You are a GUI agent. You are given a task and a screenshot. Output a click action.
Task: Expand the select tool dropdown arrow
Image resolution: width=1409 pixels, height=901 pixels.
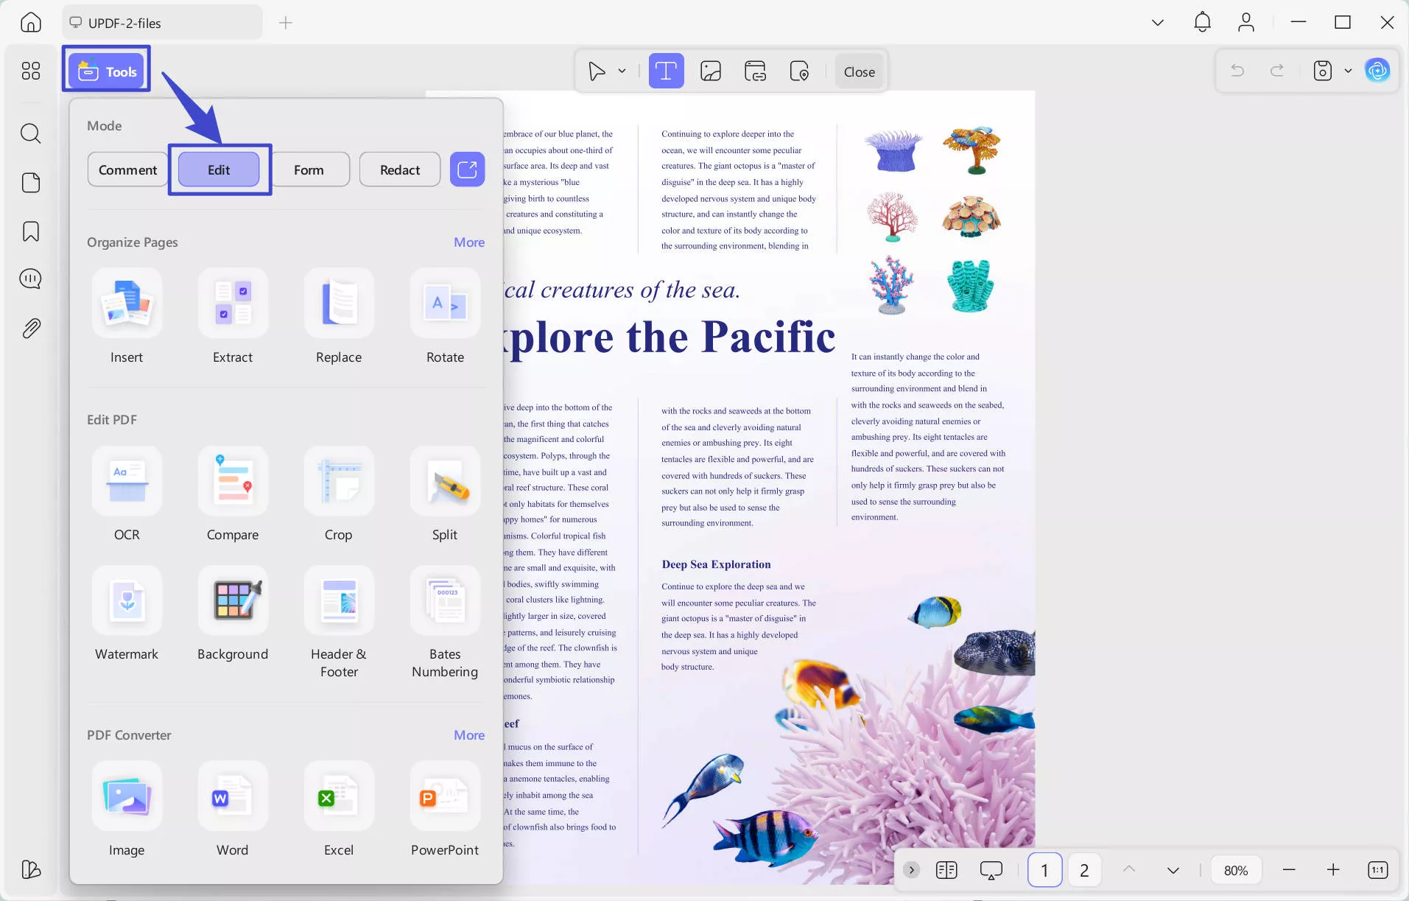(x=622, y=71)
